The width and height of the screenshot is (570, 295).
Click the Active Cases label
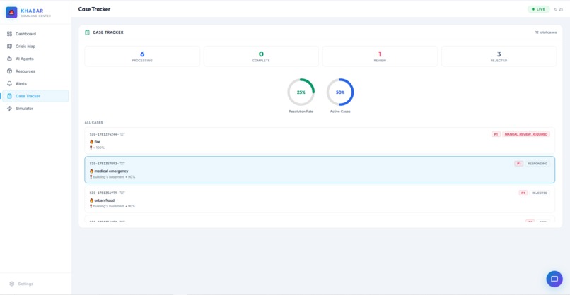340,112
